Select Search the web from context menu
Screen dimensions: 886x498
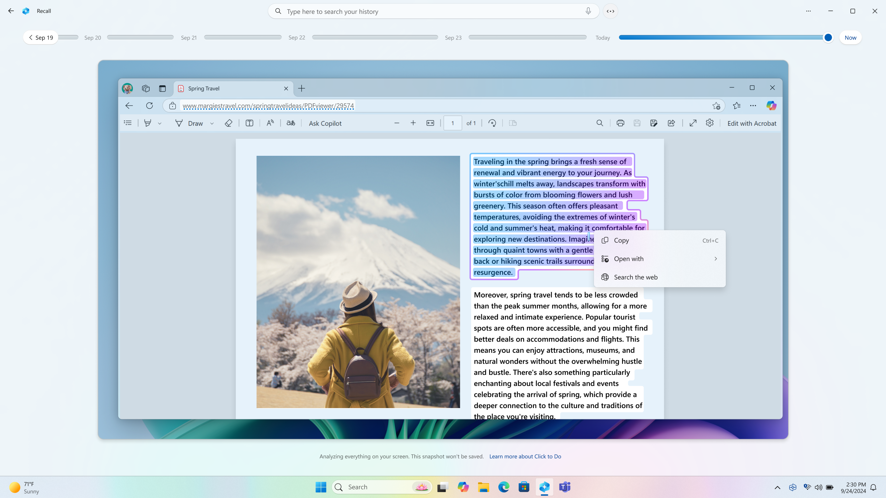pos(636,277)
